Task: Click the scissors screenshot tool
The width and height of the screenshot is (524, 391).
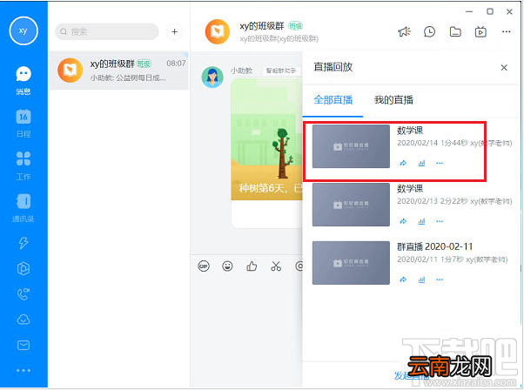Action: click(x=276, y=266)
